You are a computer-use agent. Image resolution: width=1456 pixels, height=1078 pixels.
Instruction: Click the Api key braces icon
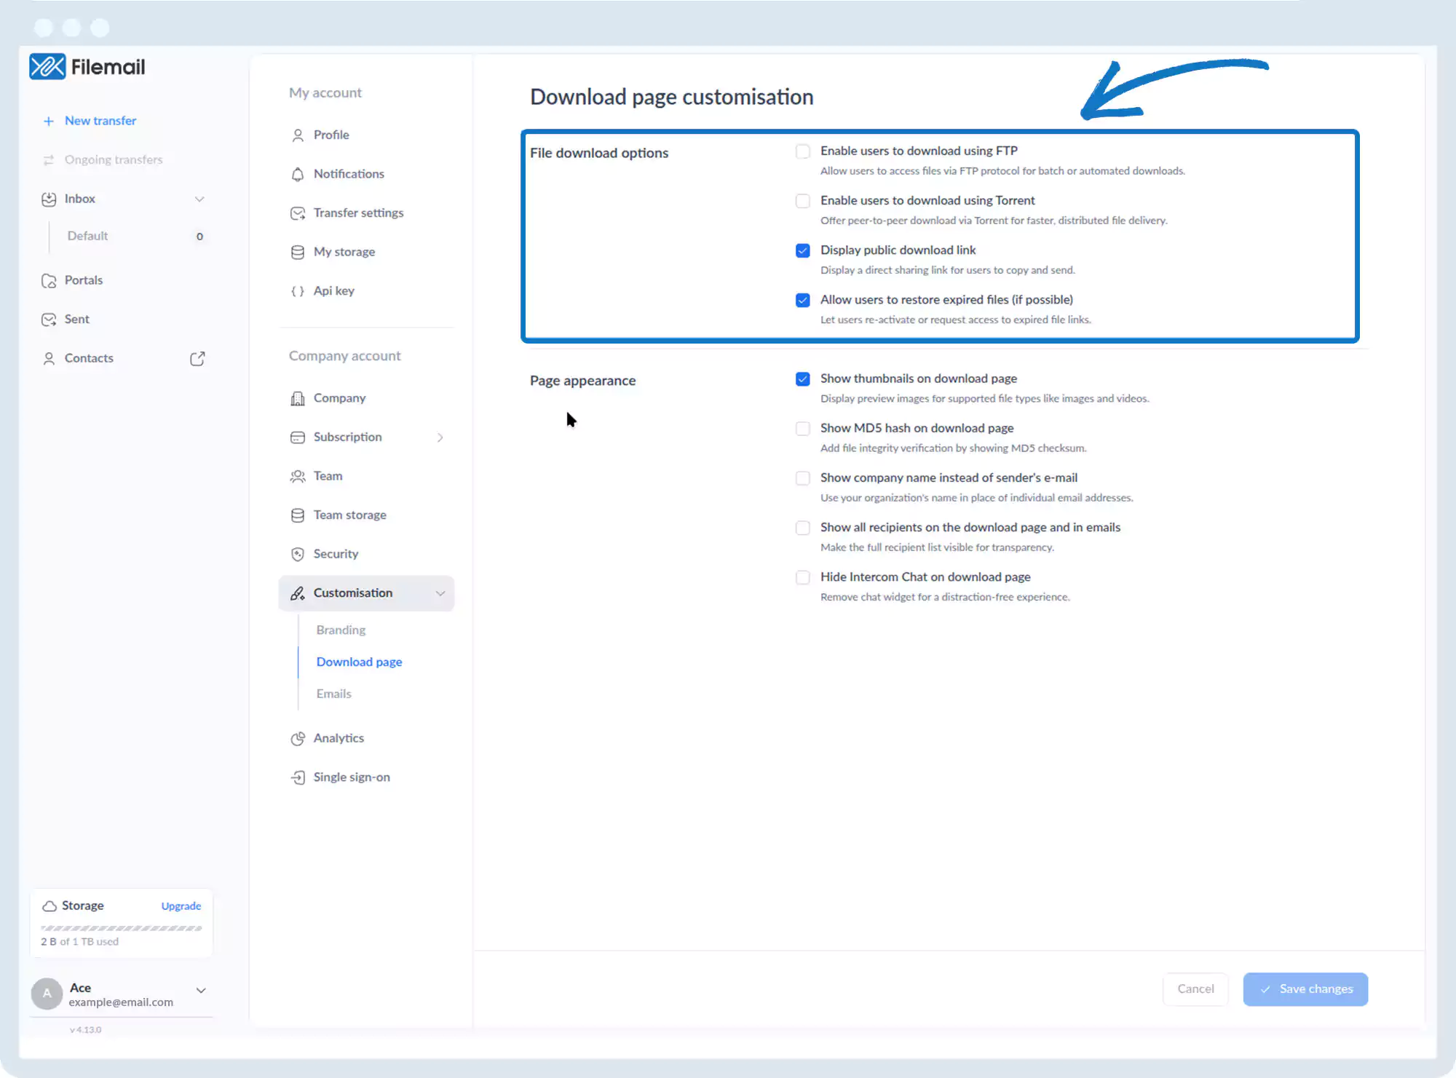point(297,290)
